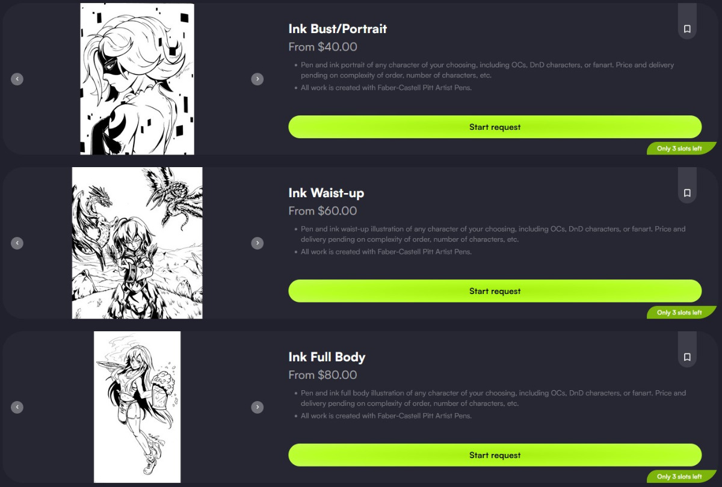Start request for Ink Bust/Portrait
Screen dimensions: 722x487
coord(495,127)
